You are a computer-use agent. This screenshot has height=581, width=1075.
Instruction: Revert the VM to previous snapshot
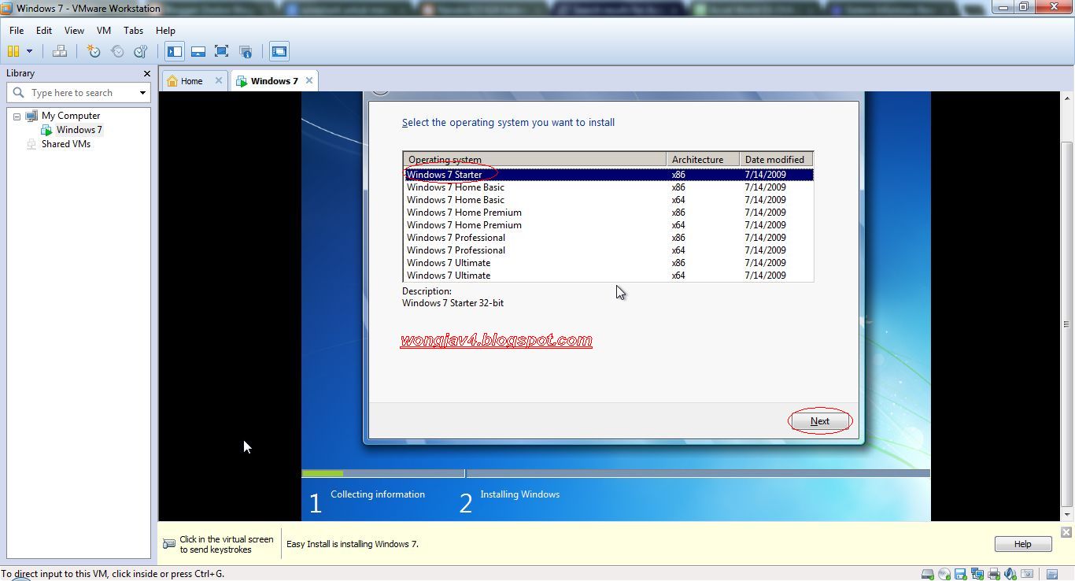[x=117, y=52]
